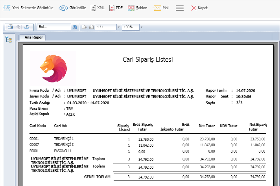Click the Bul search text field

coord(53,27)
